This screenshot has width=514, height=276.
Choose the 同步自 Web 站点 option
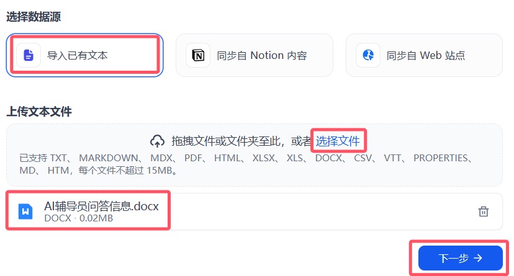pos(424,55)
